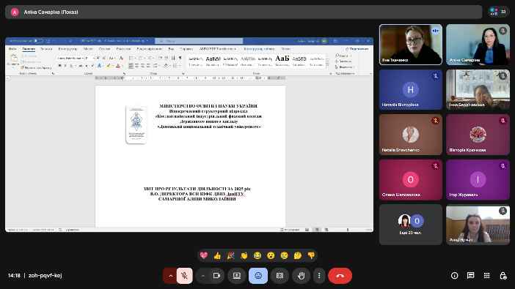Expand the Word styles gallery
Viewport: 515px width, 289px height.
tap(327, 66)
